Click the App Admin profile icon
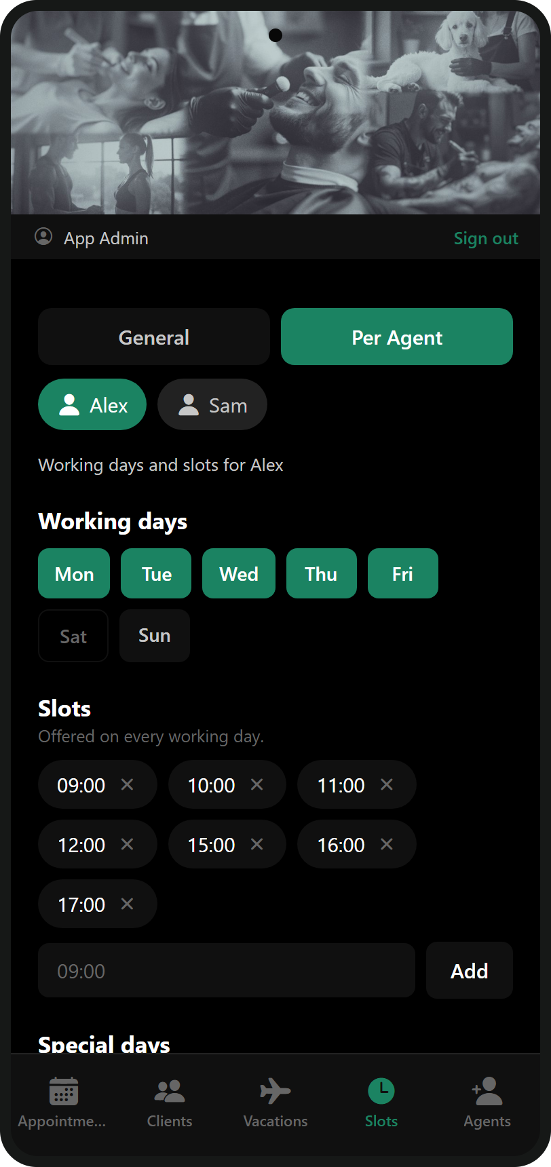 click(43, 237)
